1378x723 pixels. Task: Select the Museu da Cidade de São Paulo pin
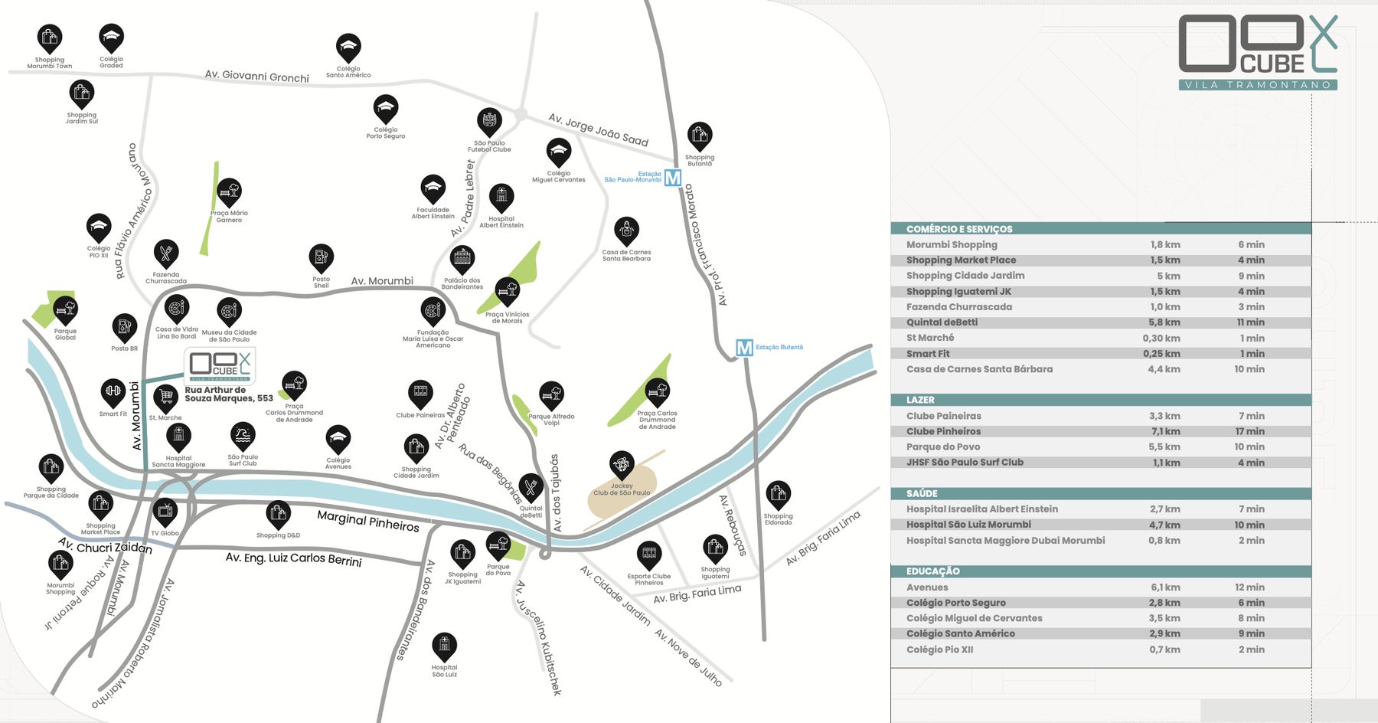[229, 312]
